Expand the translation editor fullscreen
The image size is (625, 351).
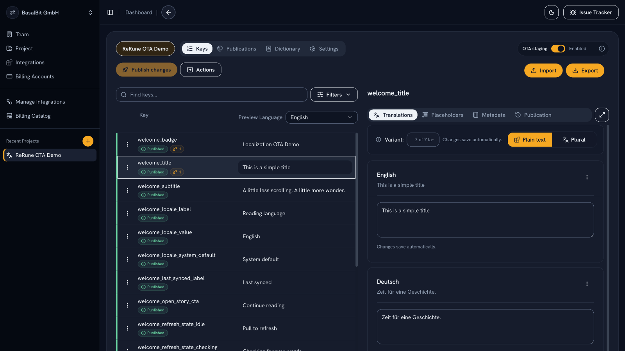602,115
